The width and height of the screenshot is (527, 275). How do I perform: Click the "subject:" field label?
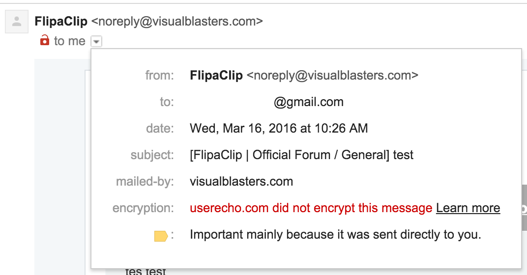[152, 155]
